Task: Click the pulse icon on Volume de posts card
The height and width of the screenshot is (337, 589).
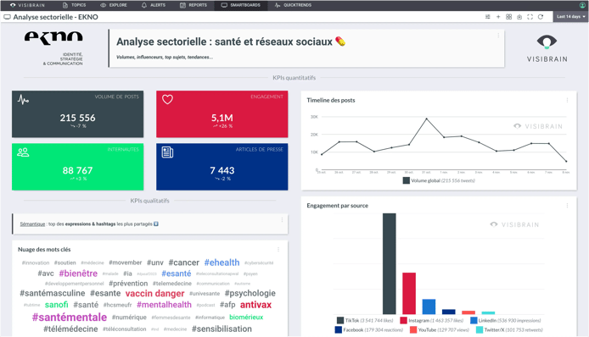Action: (23, 100)
